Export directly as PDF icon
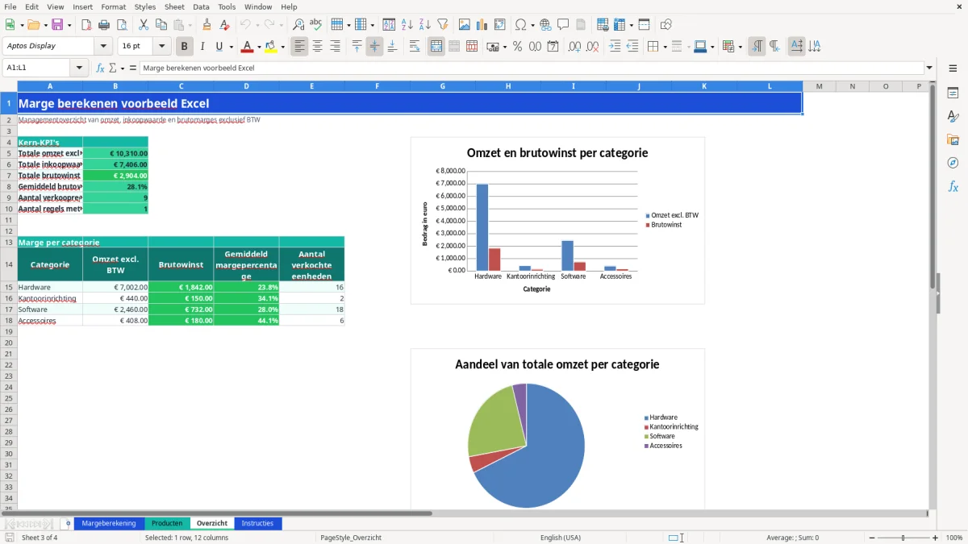Image resolution: width=968 pixels, height=544 pixels. click(x=86, y=25)
